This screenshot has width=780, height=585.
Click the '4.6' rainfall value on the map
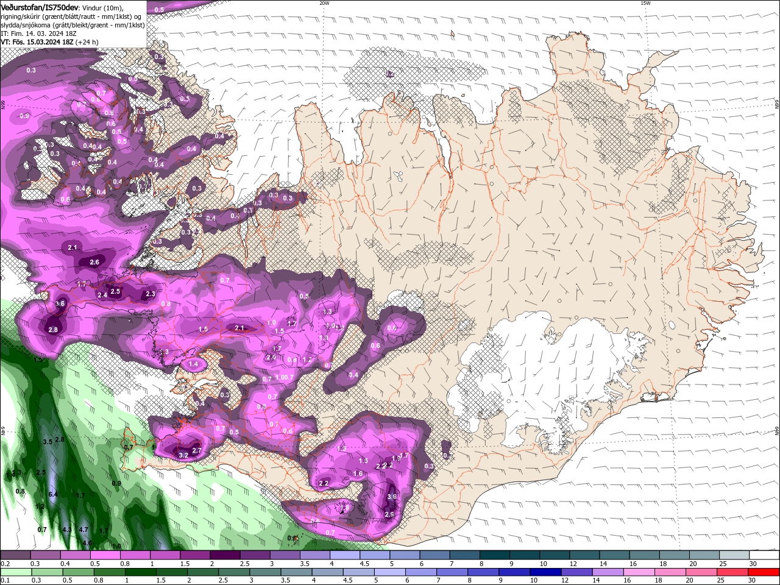pyautogui.click(x=87, y=543)
